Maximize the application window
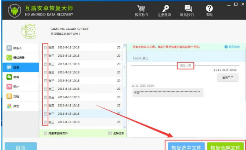Screen dimensions: 246x150 pyautogui.click(x=236, y=4)
